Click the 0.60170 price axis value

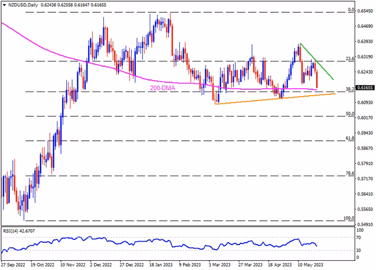(x=365, y=118)
